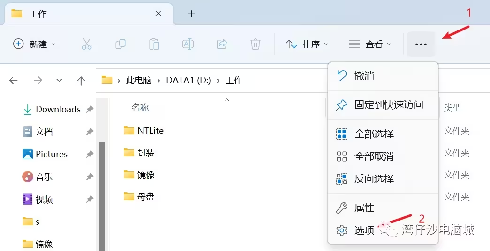The height and width of the screenshot is (251, 490).
Task: Click the sidebar vertical scrollbar
Action: tap(102, 196)
